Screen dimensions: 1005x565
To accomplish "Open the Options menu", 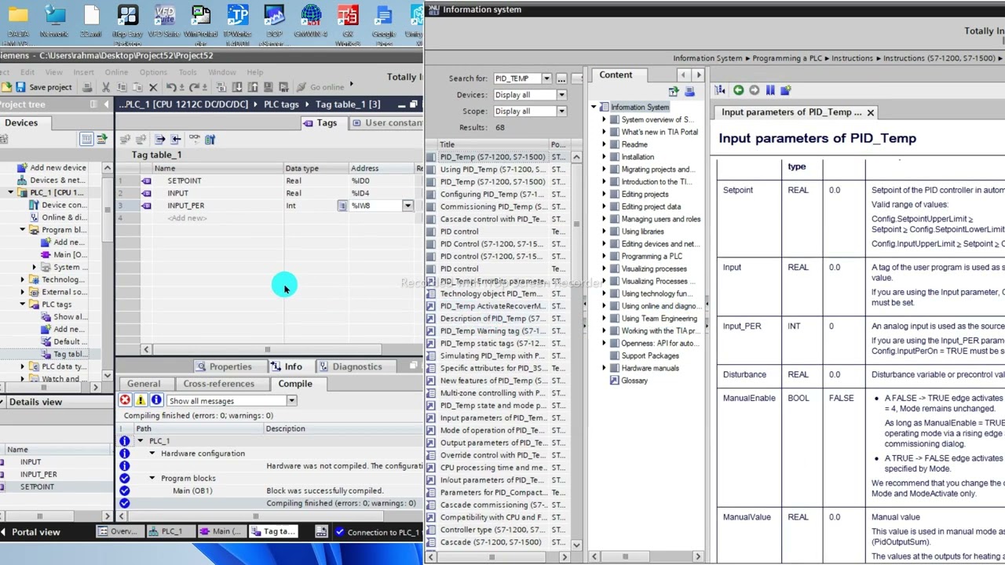I will (x=153, y=72).
